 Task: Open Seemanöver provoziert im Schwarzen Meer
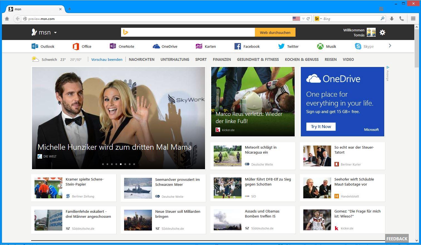pos(178,182)
